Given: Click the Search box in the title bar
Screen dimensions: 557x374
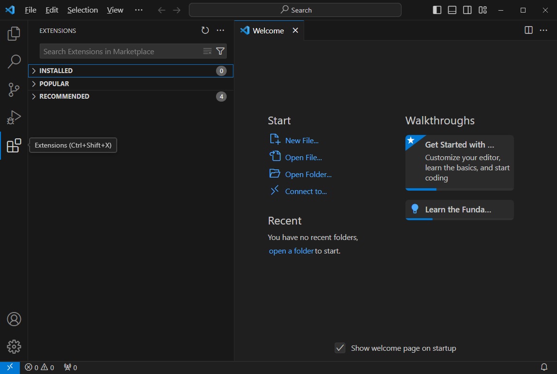Looking at the screenshot, I should pyautogui.click(x=294, y=10).
